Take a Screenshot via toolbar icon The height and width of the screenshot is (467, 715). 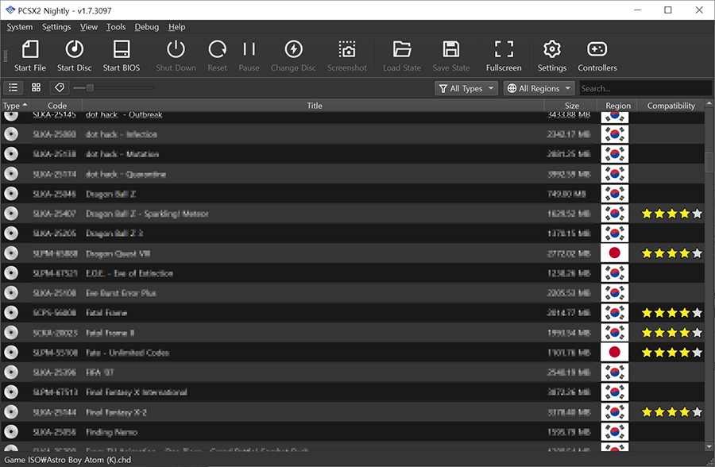pyautogui.click(x=347, y=49)
